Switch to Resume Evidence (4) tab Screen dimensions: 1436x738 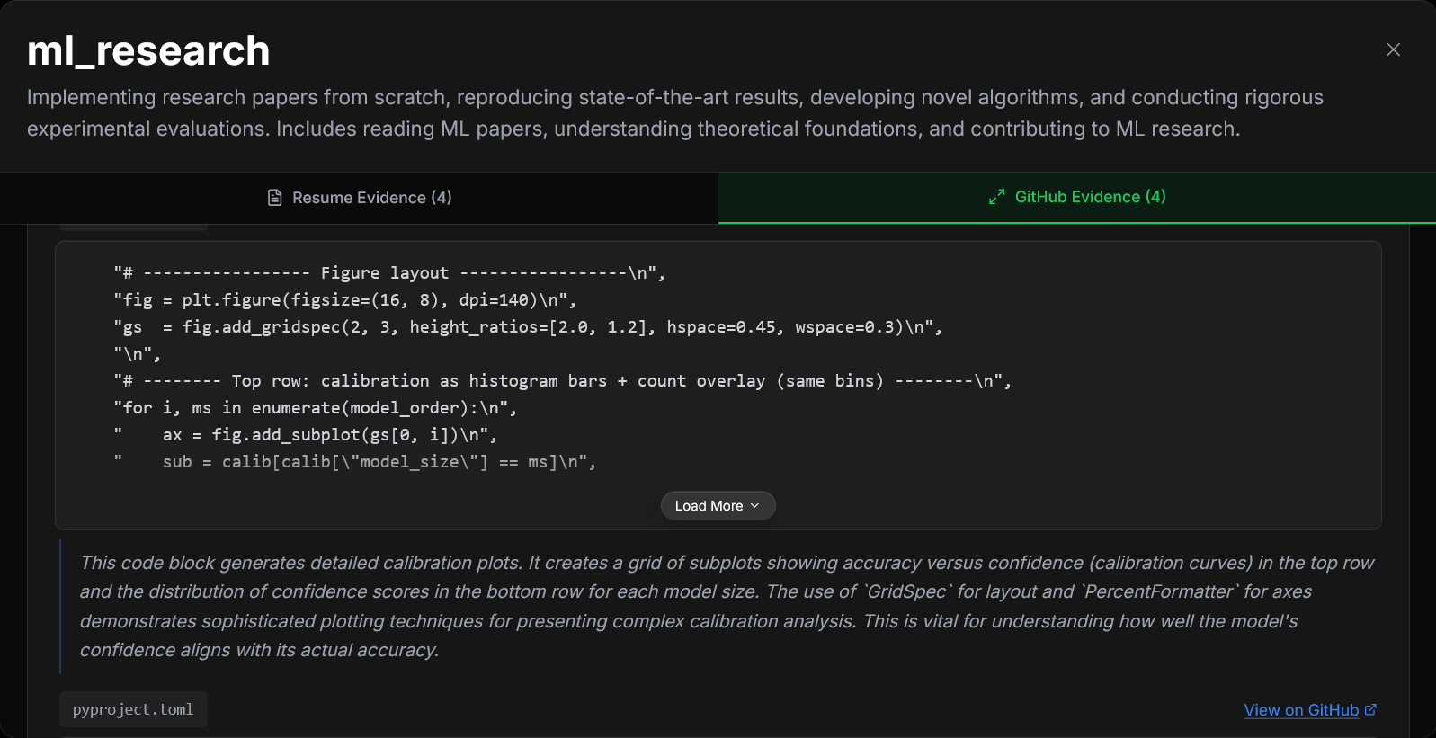click(359, 198)
